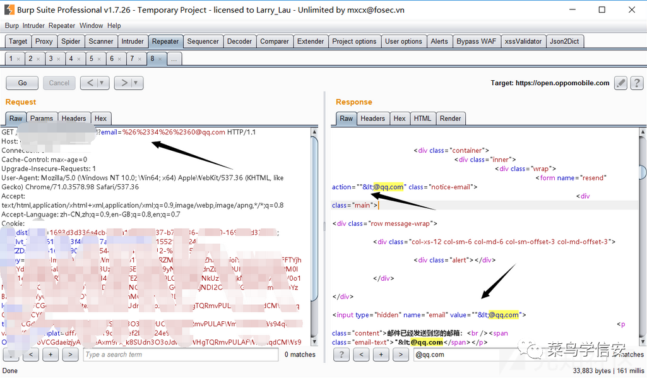This screenshot has height=378, width=647.
Task: Switch to the Decoder tool tab
Action: click(239, 41)
